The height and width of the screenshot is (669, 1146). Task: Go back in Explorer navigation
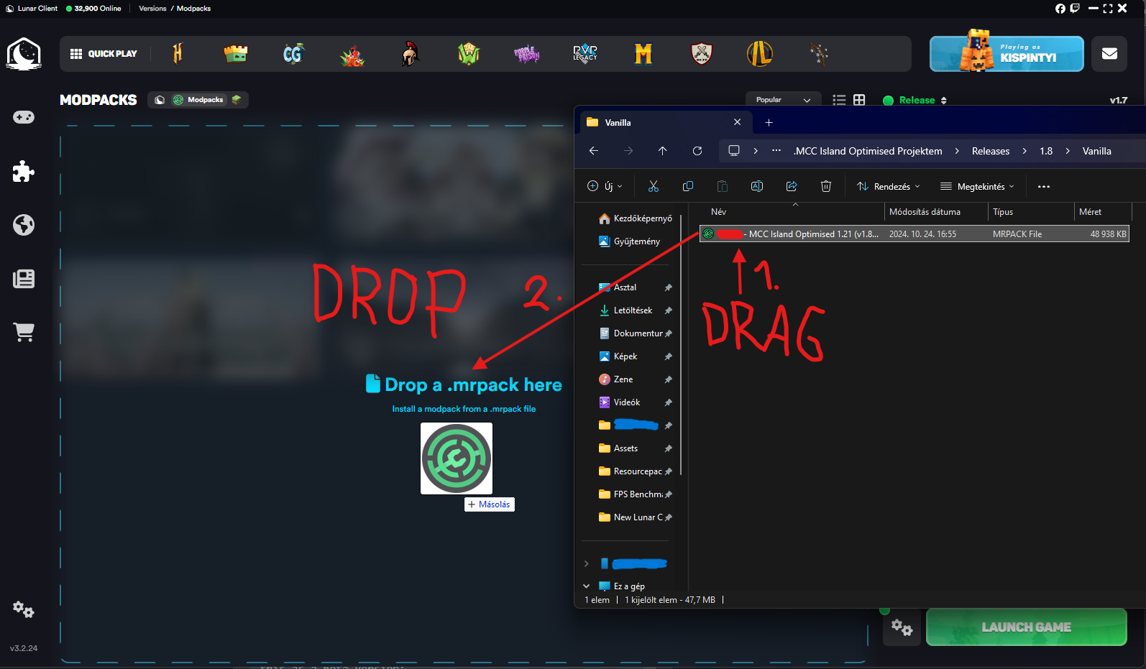tap(594, 151)
